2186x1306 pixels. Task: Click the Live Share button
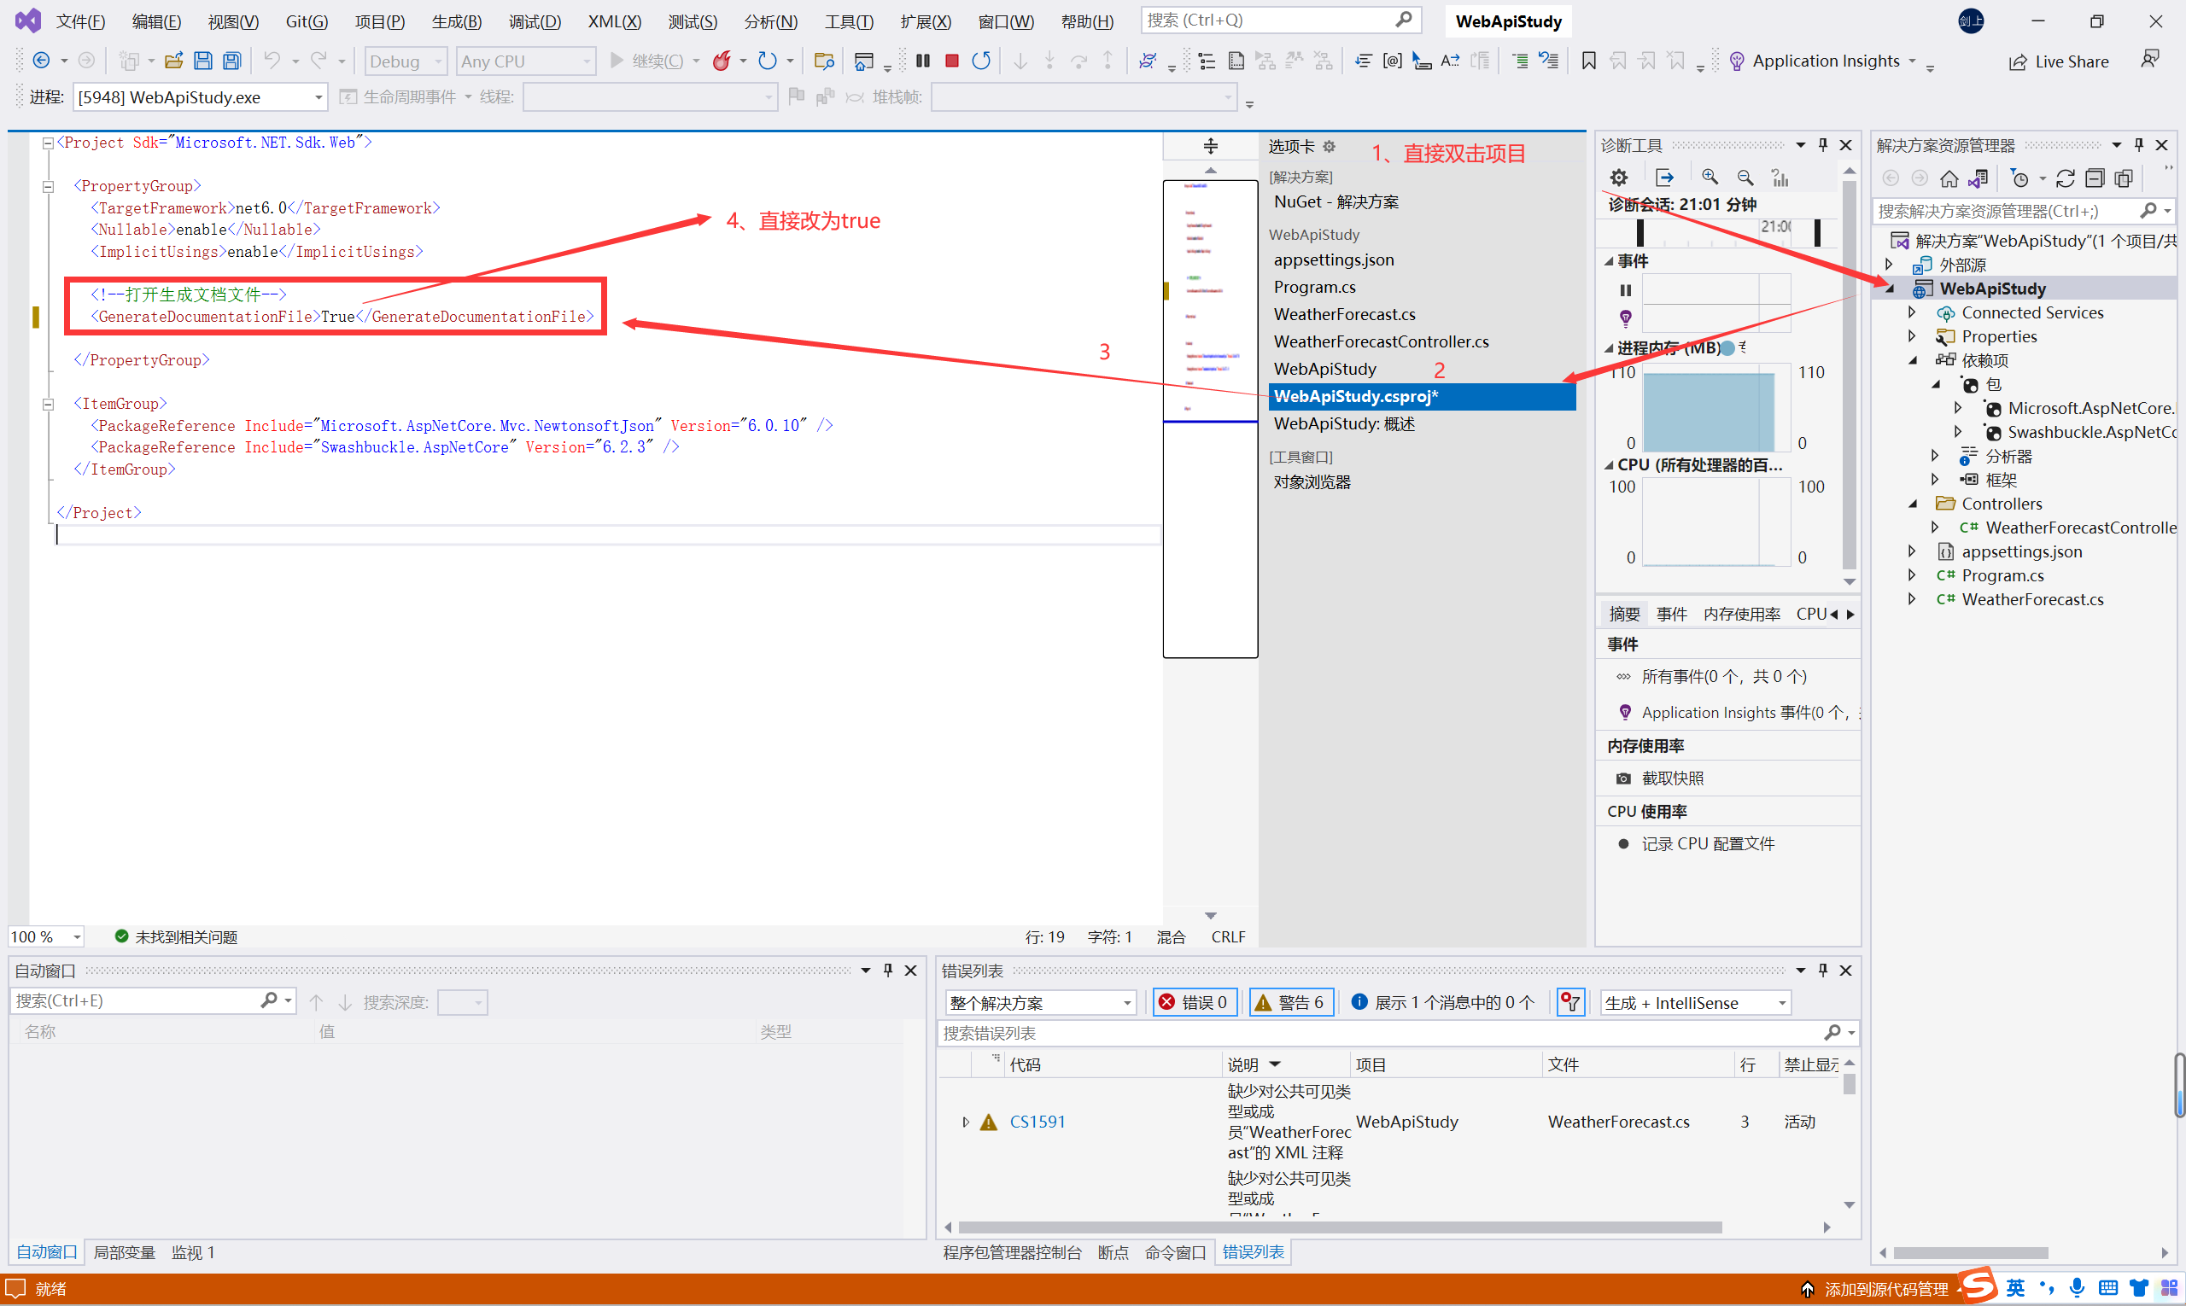[2059, 61]
